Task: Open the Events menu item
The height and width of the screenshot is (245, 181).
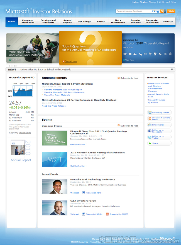Action: tap(101, 21)
